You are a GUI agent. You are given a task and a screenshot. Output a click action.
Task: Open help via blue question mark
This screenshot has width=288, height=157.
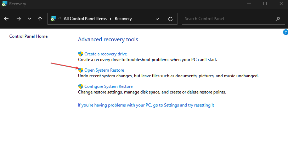tap(286, 32)
